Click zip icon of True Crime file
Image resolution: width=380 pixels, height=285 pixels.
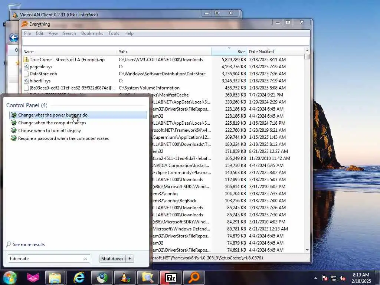pos(26,60)
